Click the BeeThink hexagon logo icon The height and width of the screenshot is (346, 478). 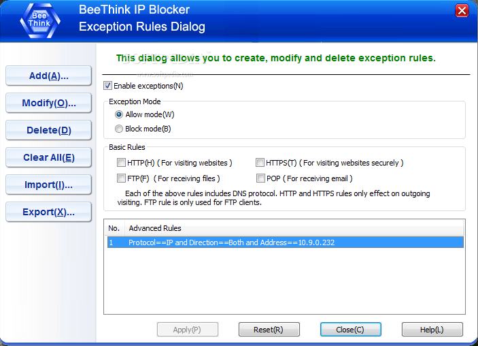(40, 21)
